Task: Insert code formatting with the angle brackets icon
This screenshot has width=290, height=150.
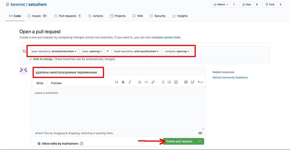Action: pyautogui.click(x=146, y=82)
